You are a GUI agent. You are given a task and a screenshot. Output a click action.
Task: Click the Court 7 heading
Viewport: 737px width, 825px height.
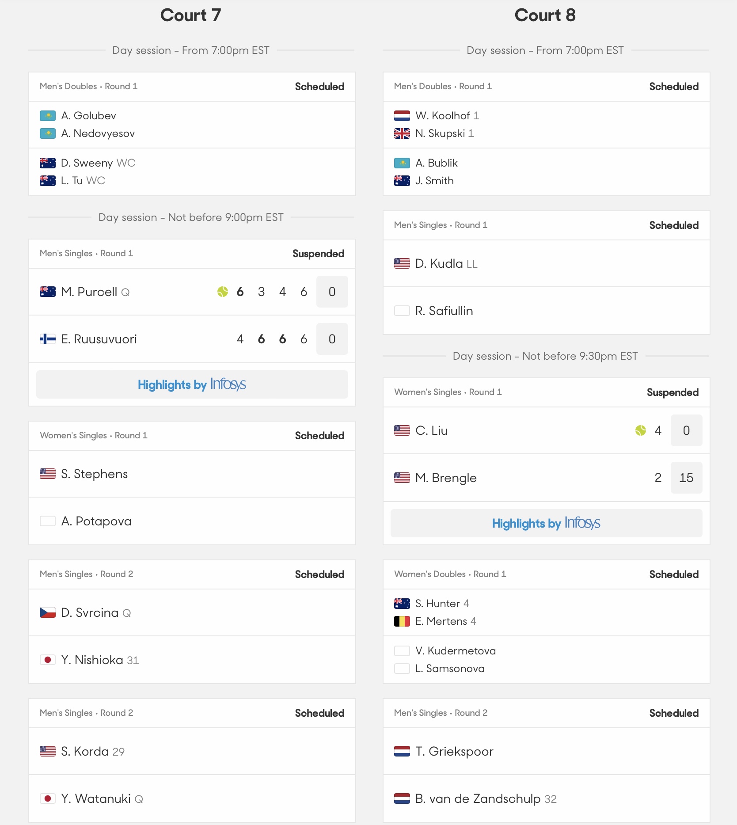[x=190, y=15]
